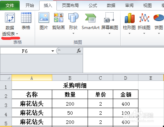The height and width of the screenshot is (127, 164).
Task: Click the 单价 header cell
Action: (100, 94)
